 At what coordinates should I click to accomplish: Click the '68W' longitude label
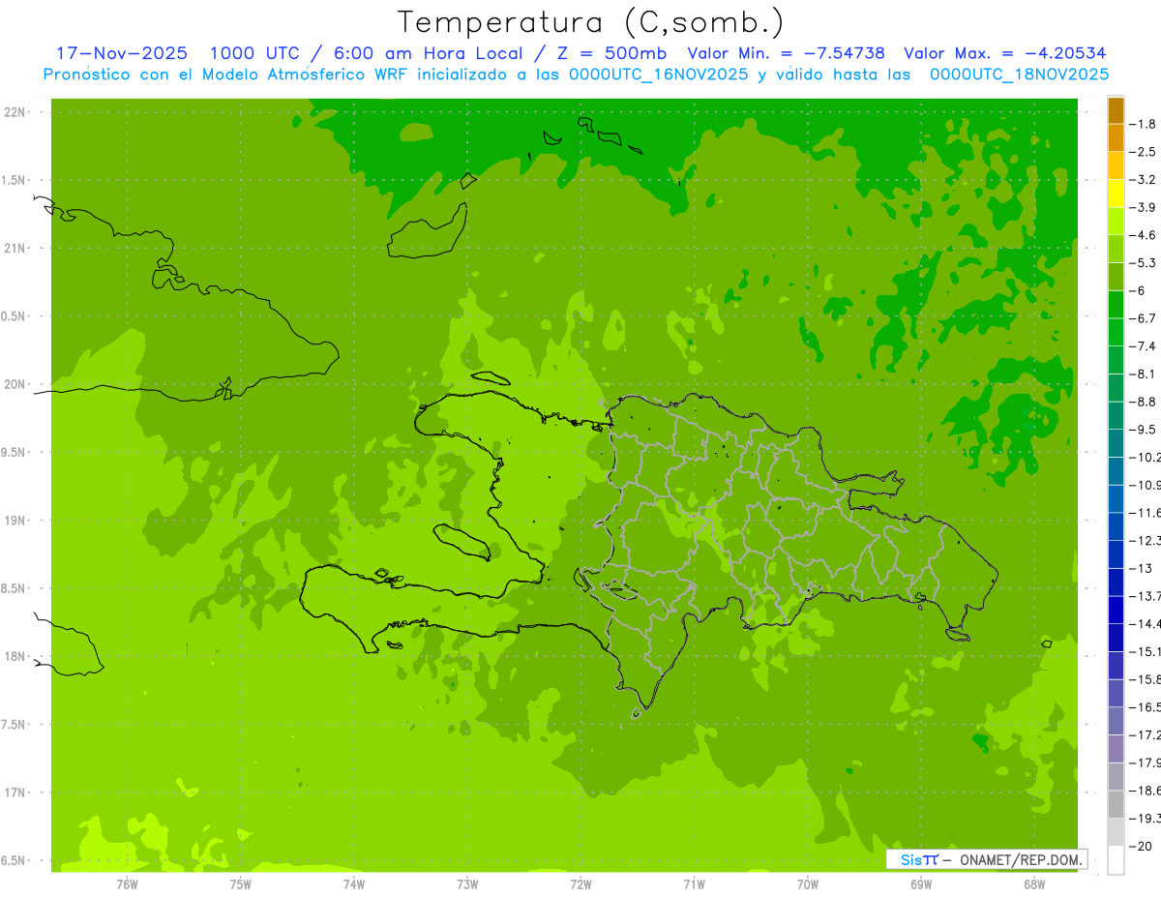(x=1034, y=884)
